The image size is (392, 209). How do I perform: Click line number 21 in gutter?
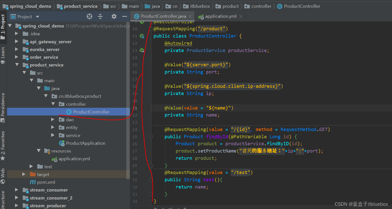pyautogui.click(x=135, y=108)
